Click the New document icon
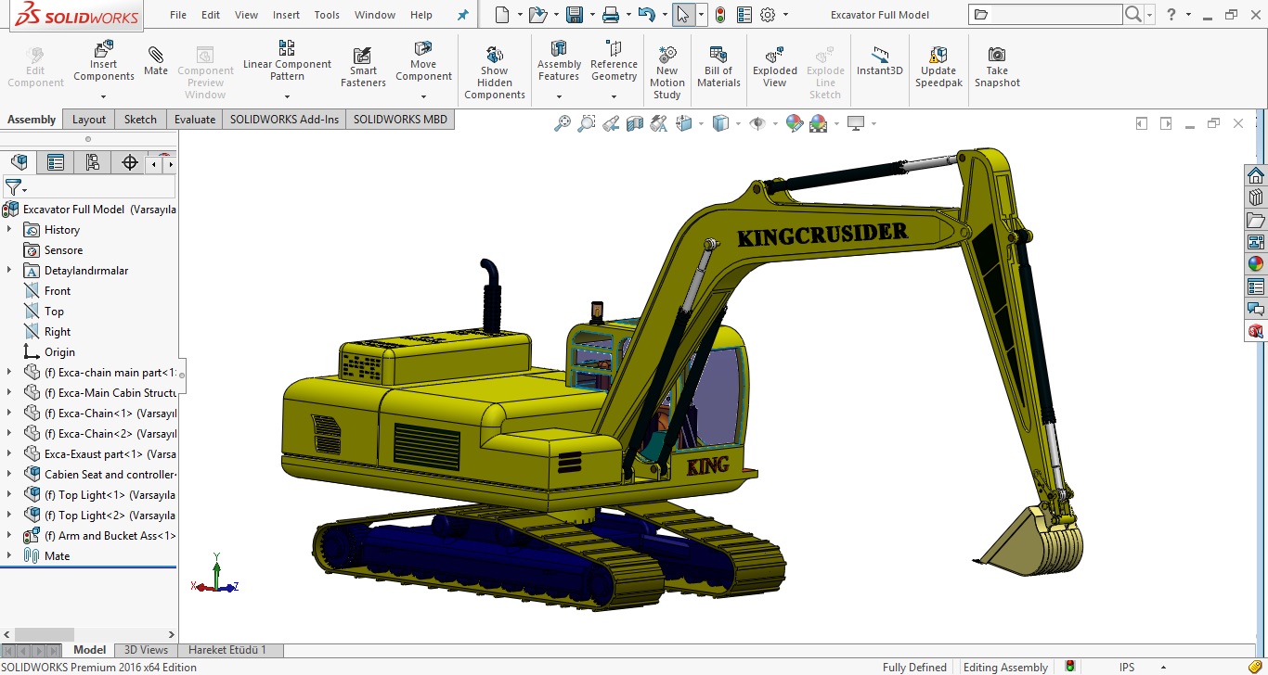The height and width of the screenshot is (675, 1268). [x=502, y=15]
